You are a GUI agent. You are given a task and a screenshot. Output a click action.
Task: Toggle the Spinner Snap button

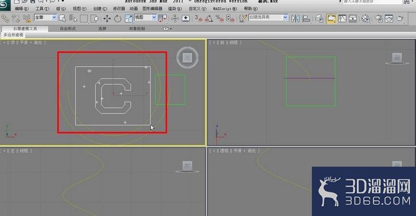[230, 18]
